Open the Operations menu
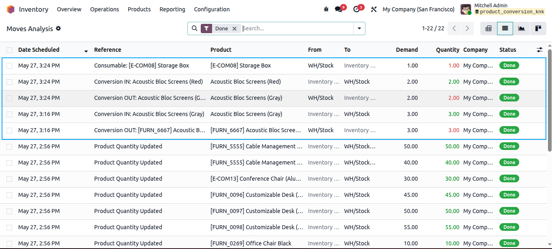The width and height of the screenshot is (552, 249). coord(104,9)
